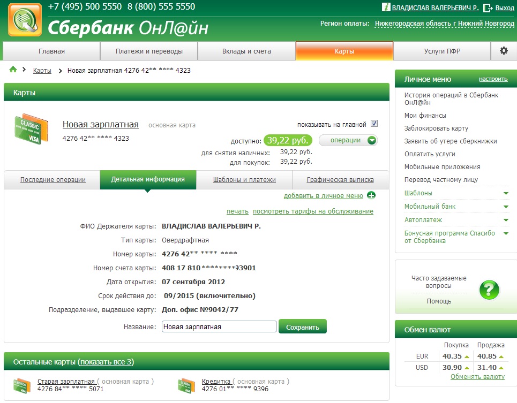Open Мои финансы in personal menu
517x403 pixels.
click(x=425, y=116)
